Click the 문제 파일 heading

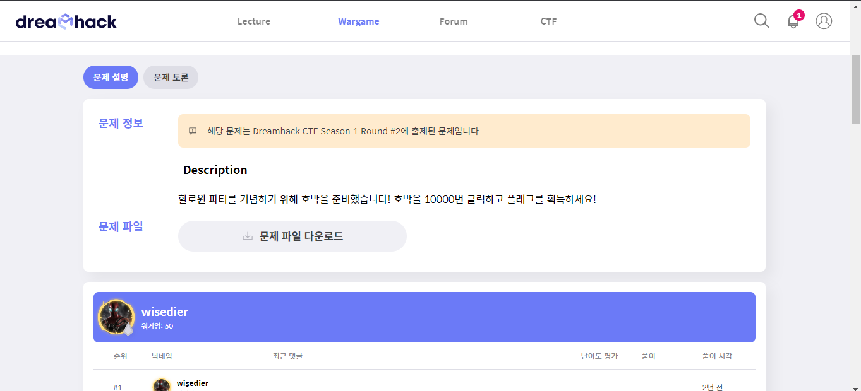121,226
